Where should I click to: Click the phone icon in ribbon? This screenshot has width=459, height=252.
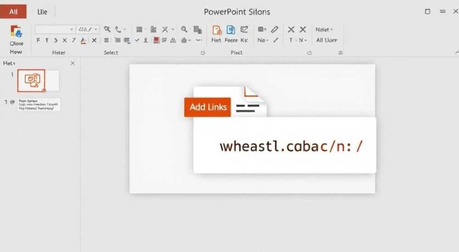pos(118,29)
